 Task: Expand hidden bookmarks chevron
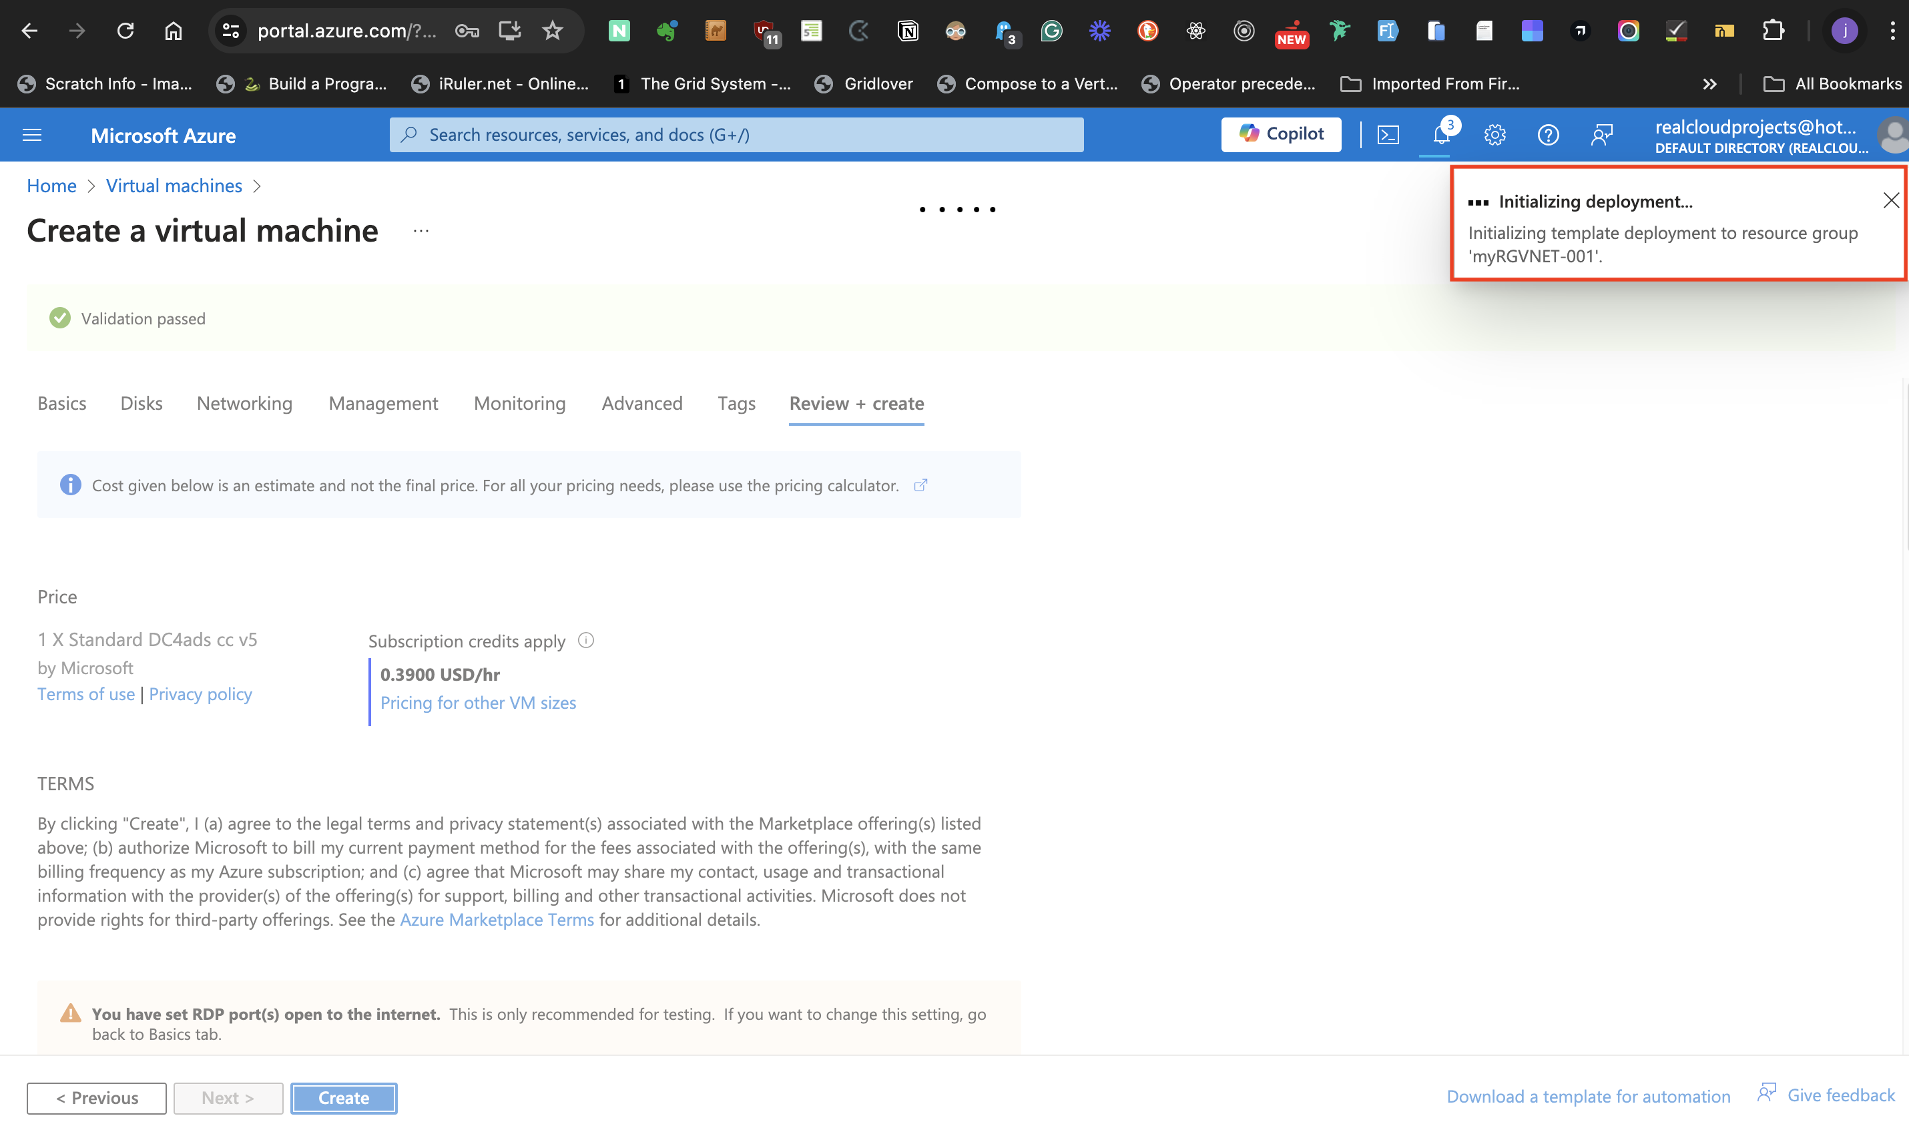click(x=1709, y=83)
